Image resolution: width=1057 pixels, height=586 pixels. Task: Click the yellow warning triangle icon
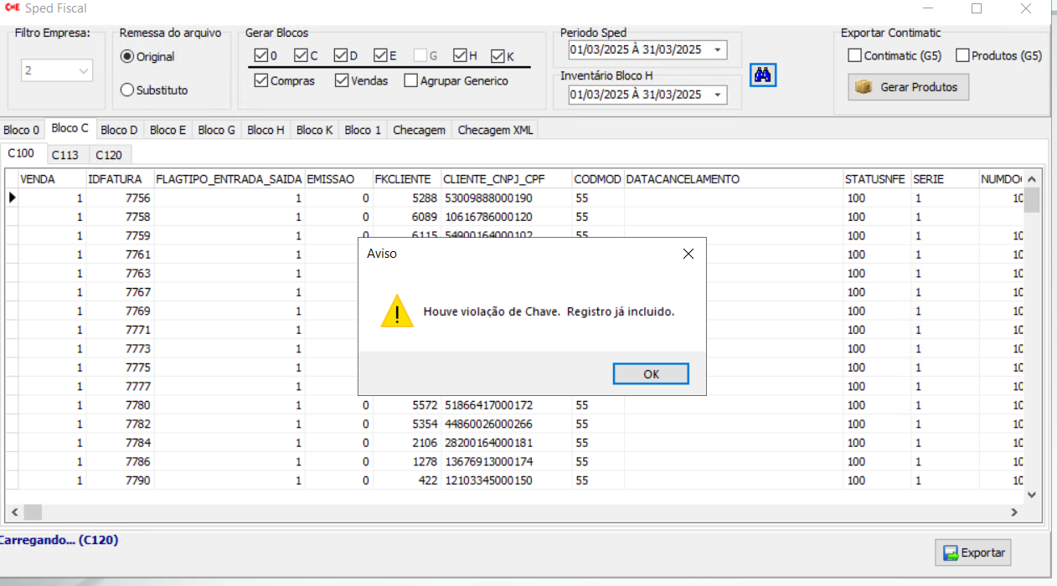397,311
